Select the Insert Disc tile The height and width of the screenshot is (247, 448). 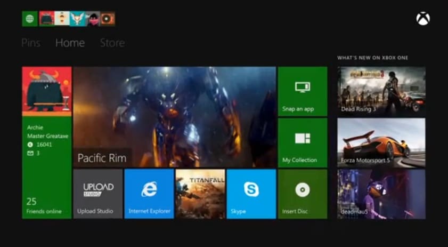click(x=303, y=194)
